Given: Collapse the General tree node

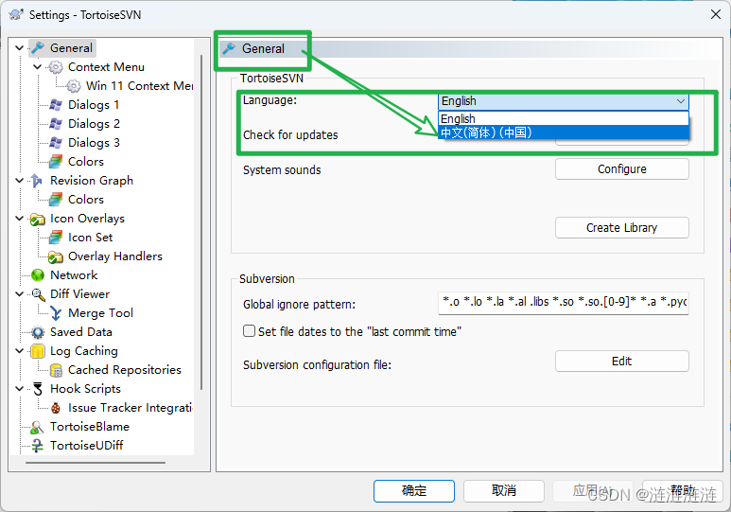Looking at the screenshot, I should click(19, 47).
